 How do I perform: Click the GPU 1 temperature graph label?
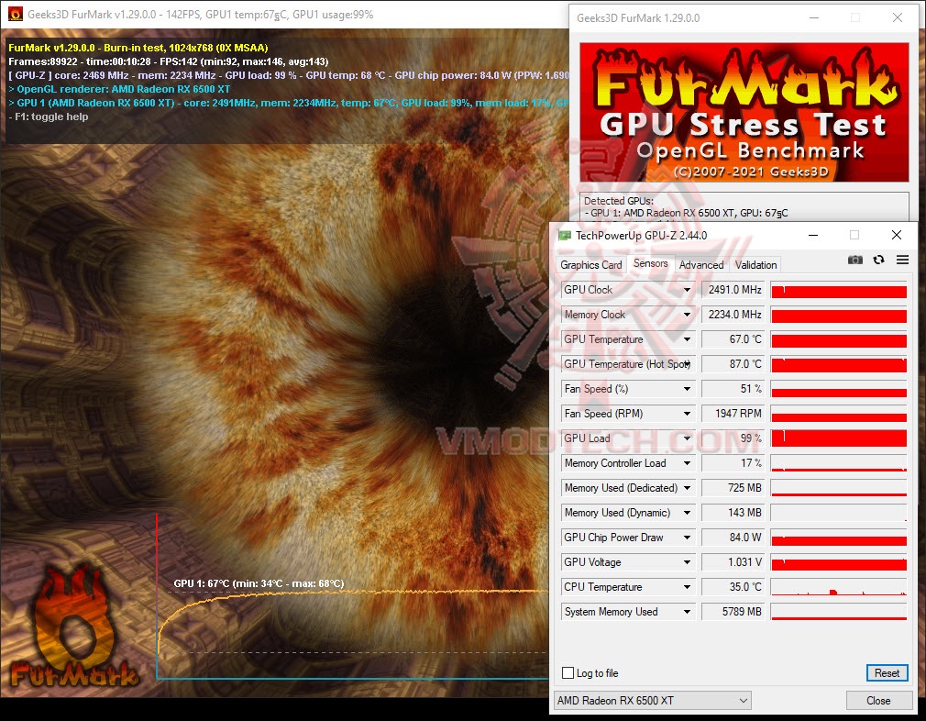(259, 583)
